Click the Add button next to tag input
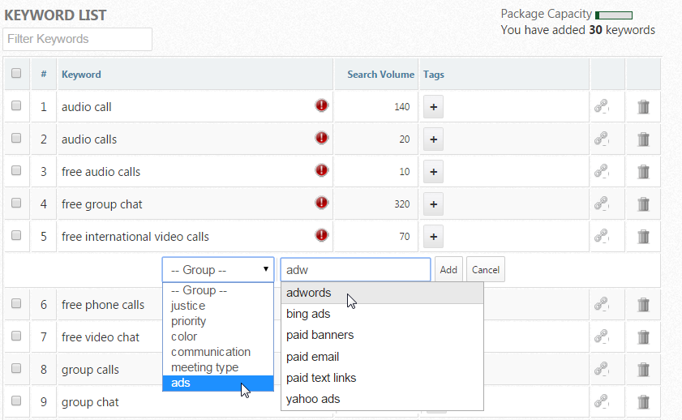The height and width of the screenshot is (420, 682). tap(448, 269)
